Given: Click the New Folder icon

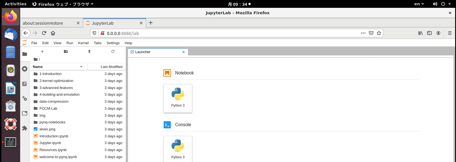Looking at the screenshot, I should click(x=66, y=51).
